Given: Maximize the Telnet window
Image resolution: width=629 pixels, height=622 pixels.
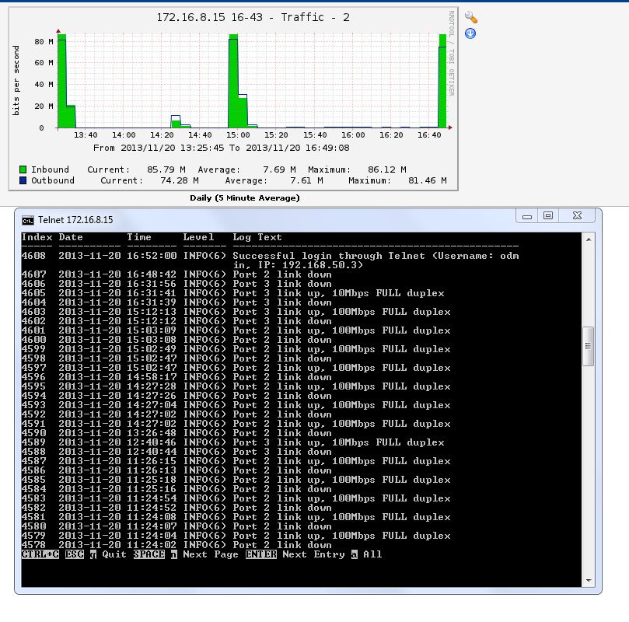Looking at the screenshot, I should [x=548, y=215].
